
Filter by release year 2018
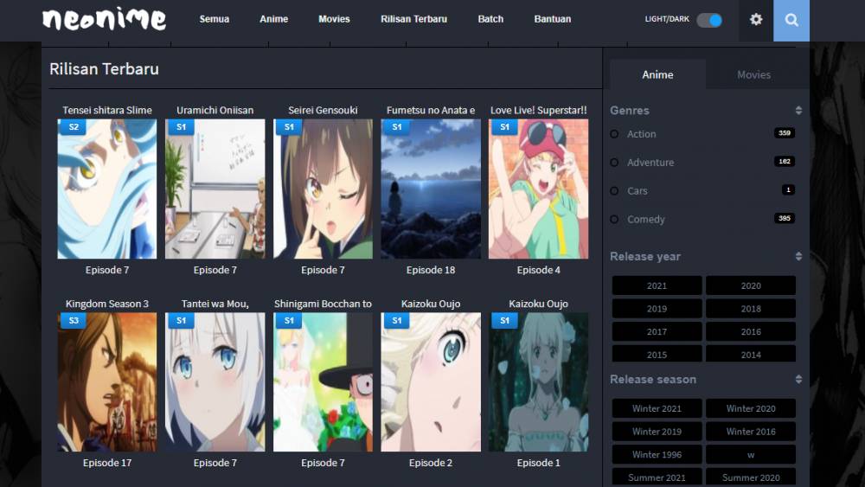pyautogui.click(x=751, y=309)
